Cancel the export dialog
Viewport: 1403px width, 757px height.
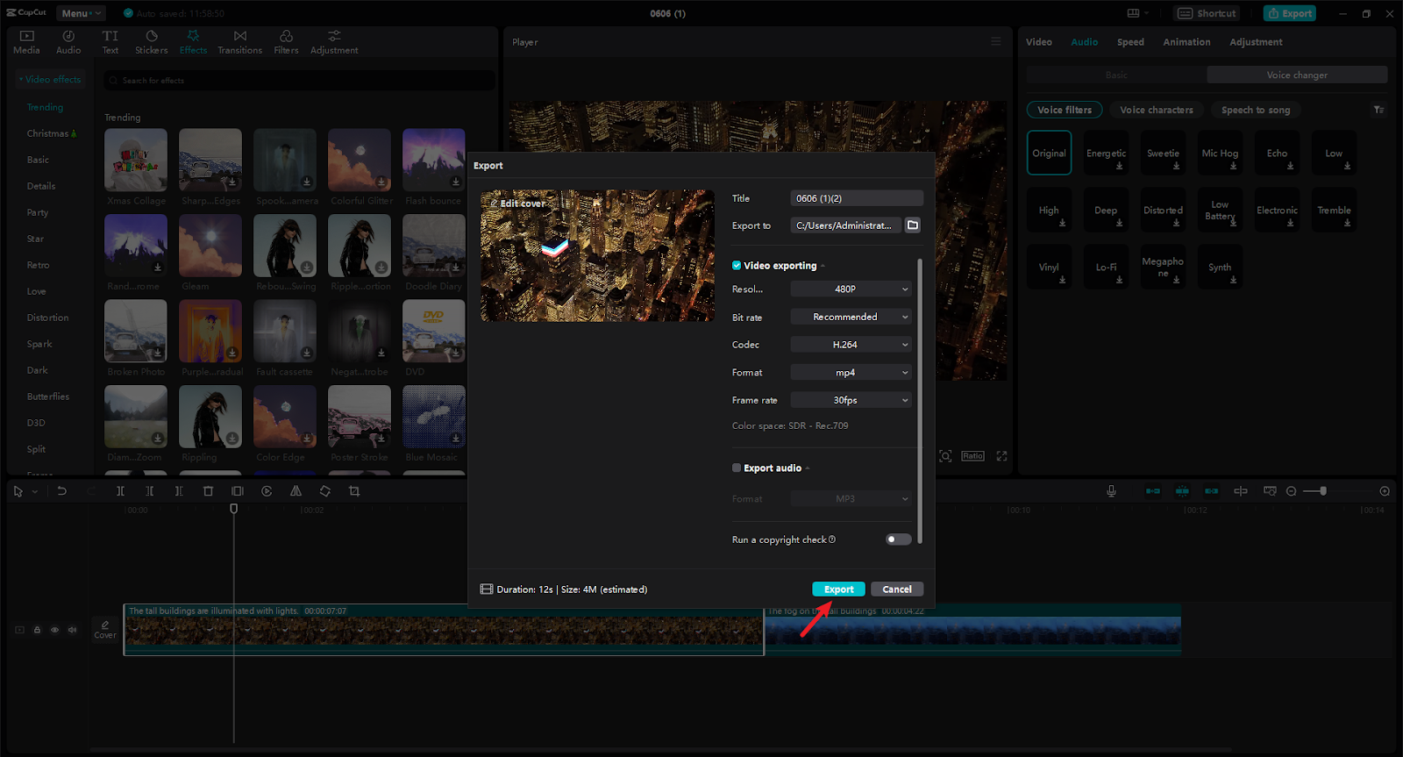(x=896, y=589)
